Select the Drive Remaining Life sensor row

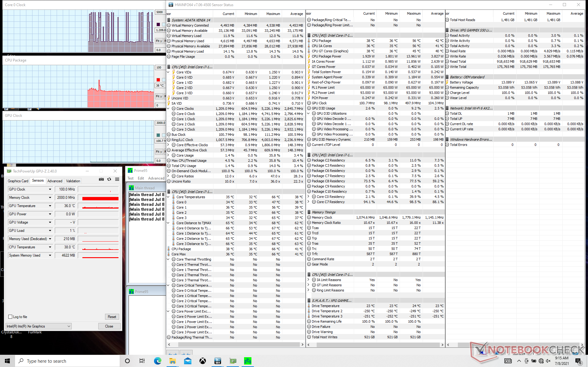376,321
